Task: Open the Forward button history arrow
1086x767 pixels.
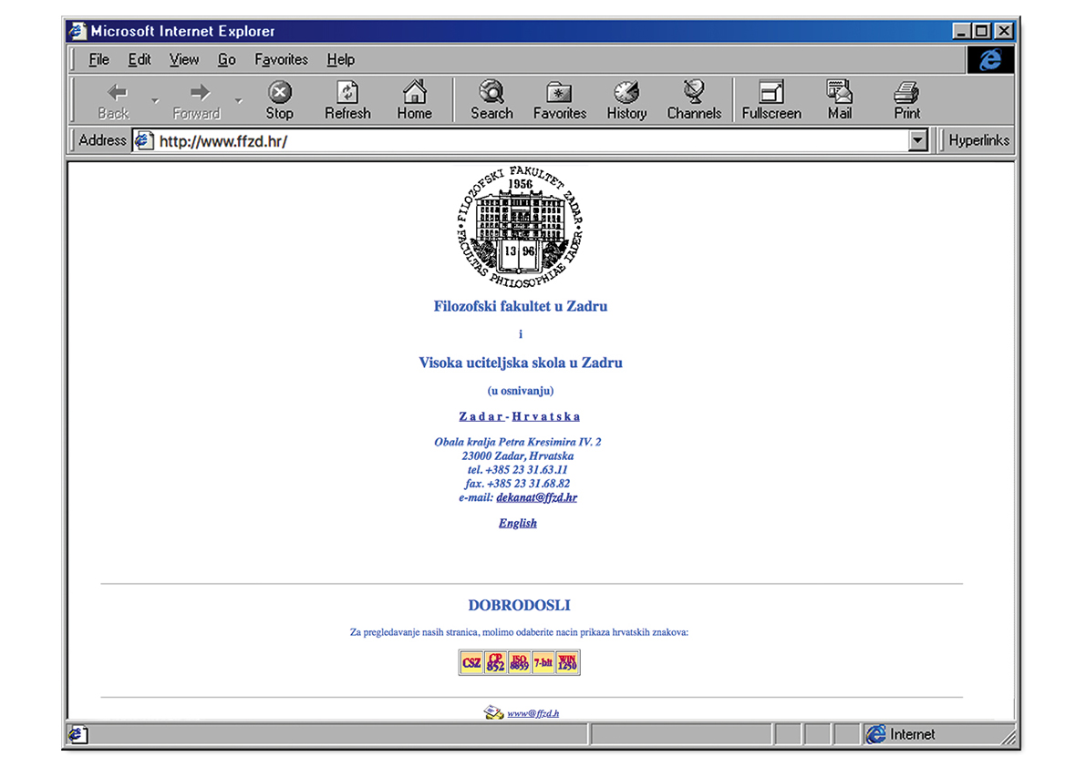Action: (238, 101)
